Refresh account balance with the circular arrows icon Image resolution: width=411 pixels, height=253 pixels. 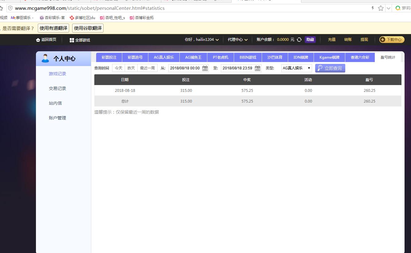coord(299,39)
